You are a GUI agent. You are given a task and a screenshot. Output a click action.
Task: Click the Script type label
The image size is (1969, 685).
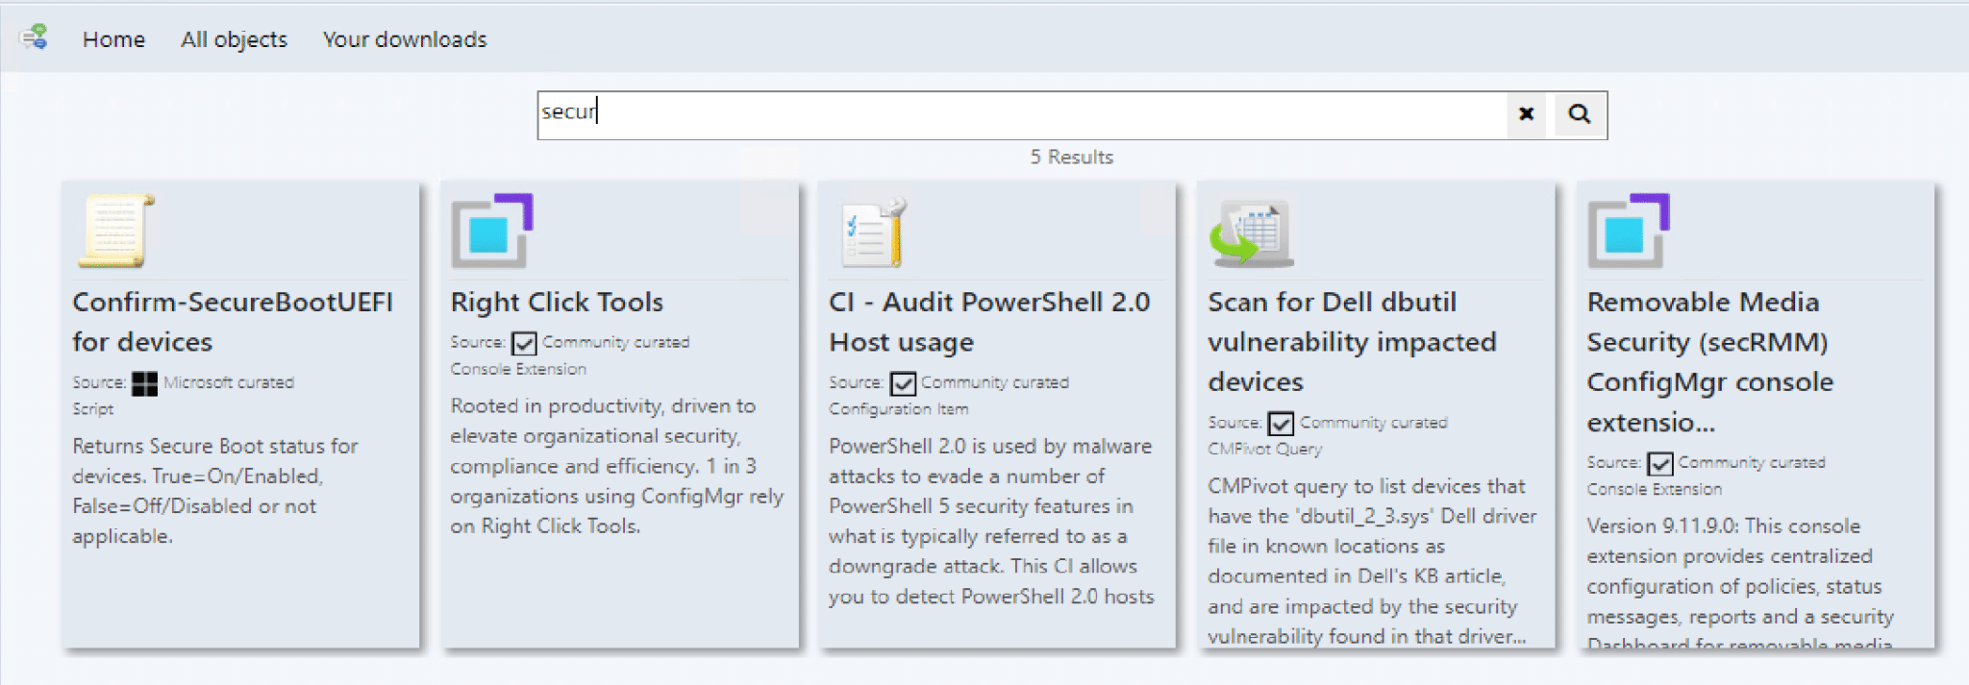point(92,409)
